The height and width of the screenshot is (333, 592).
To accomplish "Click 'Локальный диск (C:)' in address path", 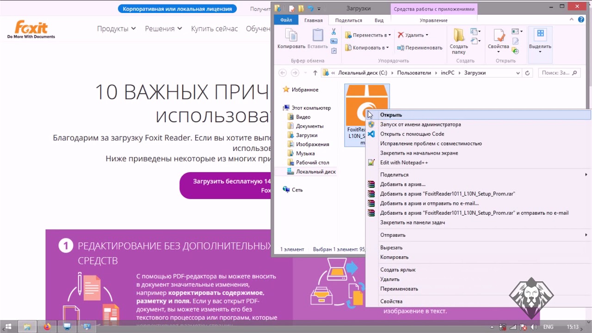I will click(363, 73).
